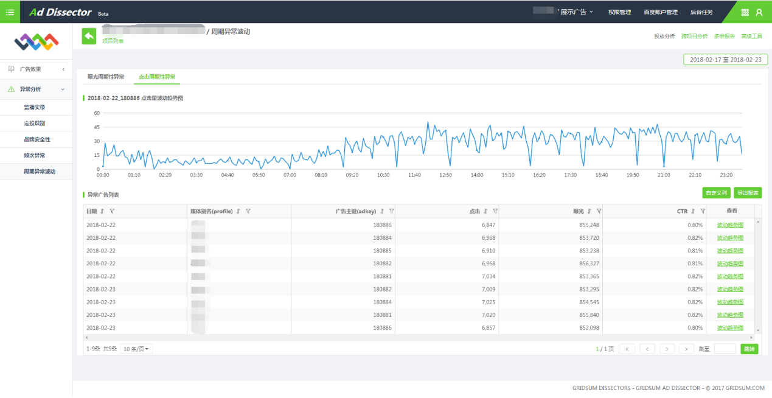
Task: Click the 自定义列 button
Action: coord(716,193)
